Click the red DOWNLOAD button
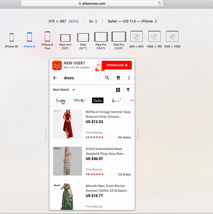213x214 pixels. point(117,65)
